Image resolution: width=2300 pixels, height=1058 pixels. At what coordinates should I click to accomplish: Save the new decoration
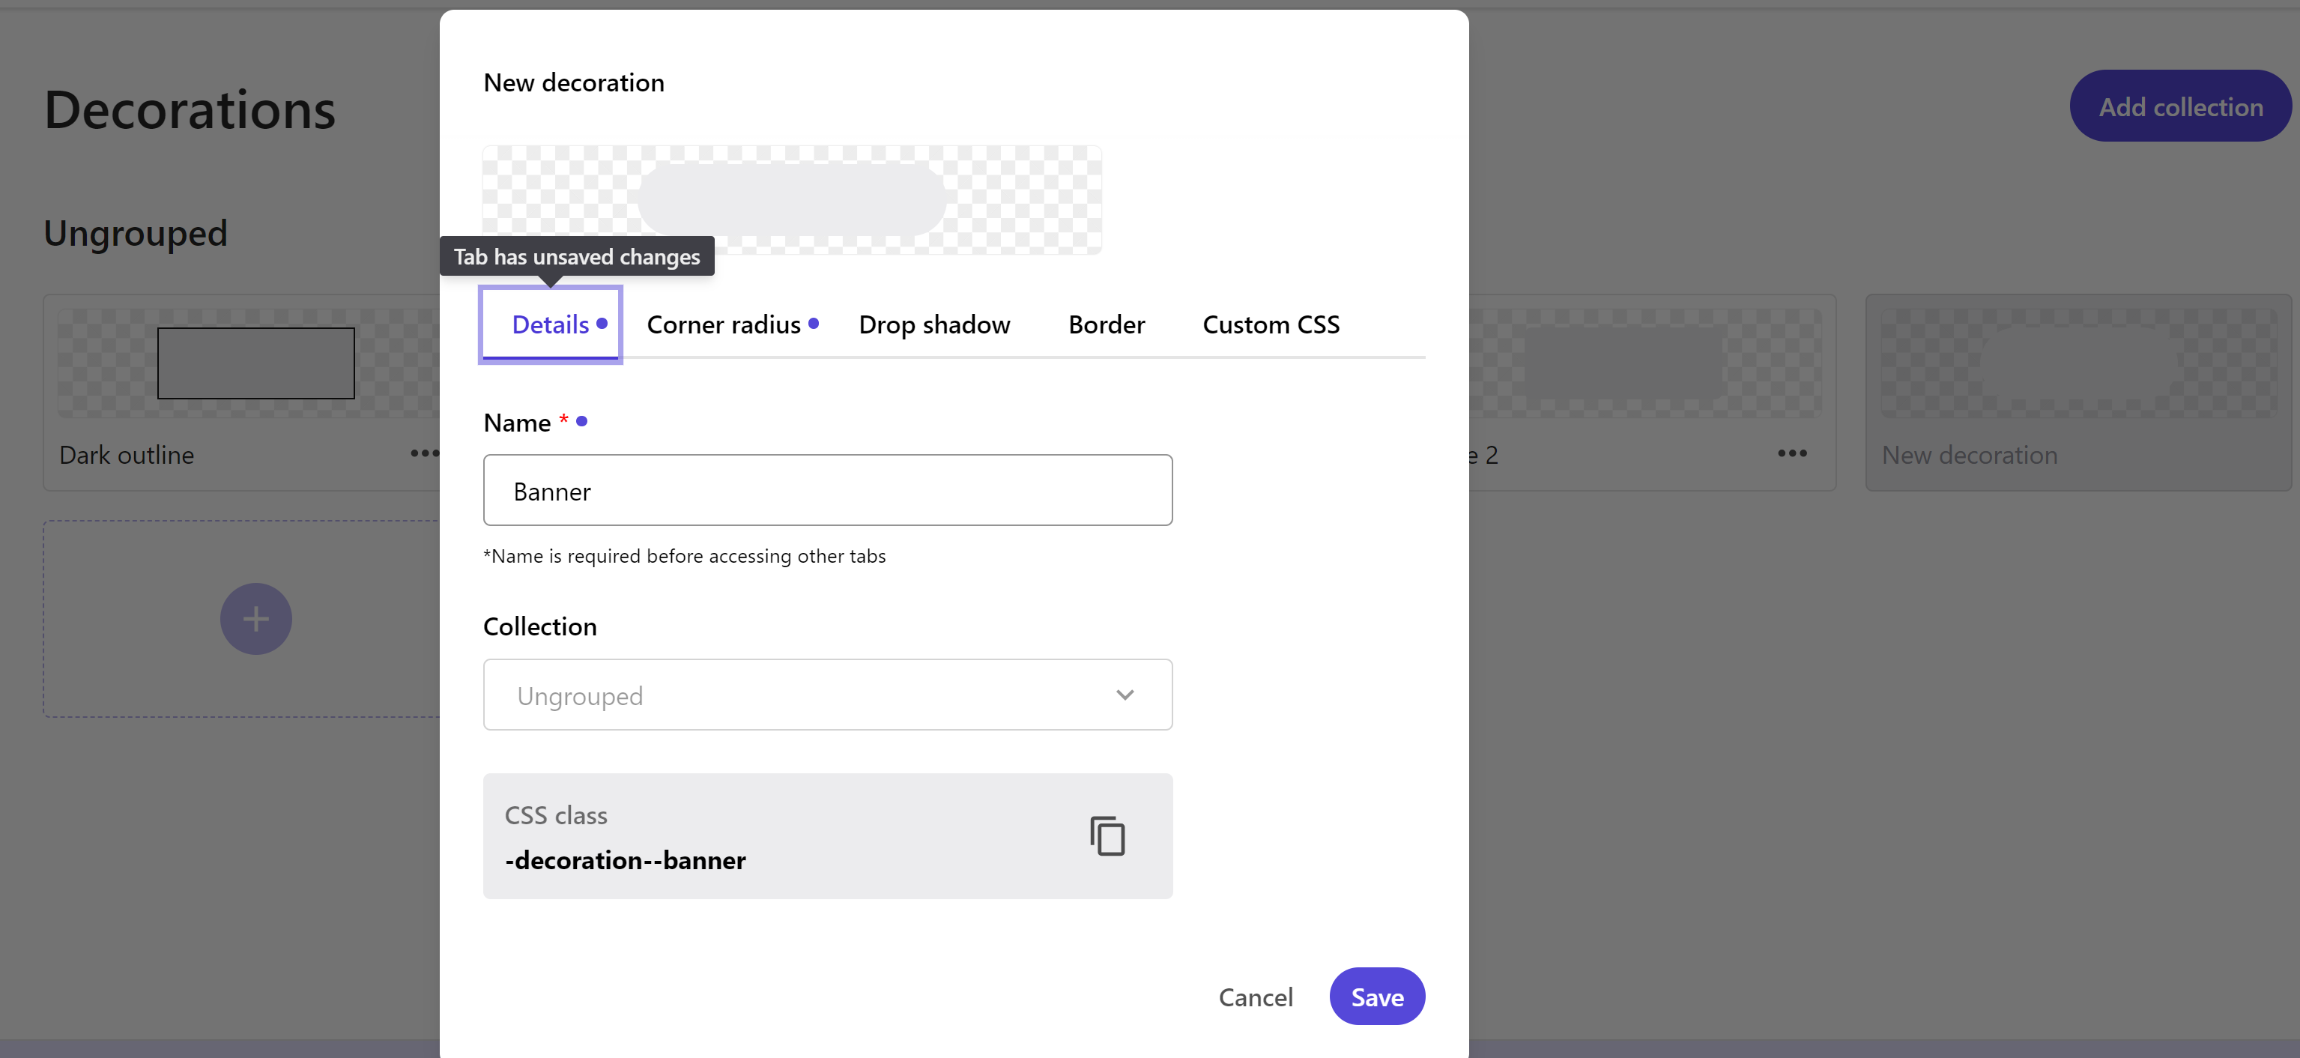pos(1377,997)
